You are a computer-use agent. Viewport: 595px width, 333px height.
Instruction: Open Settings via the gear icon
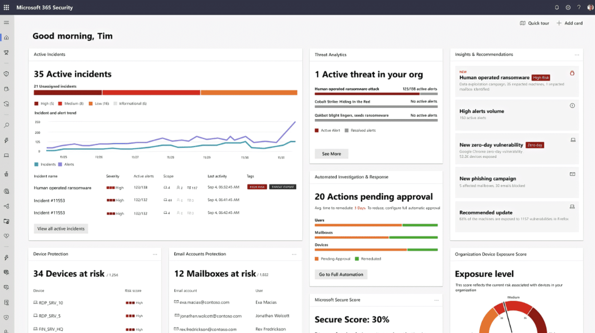tap(568, 7)
